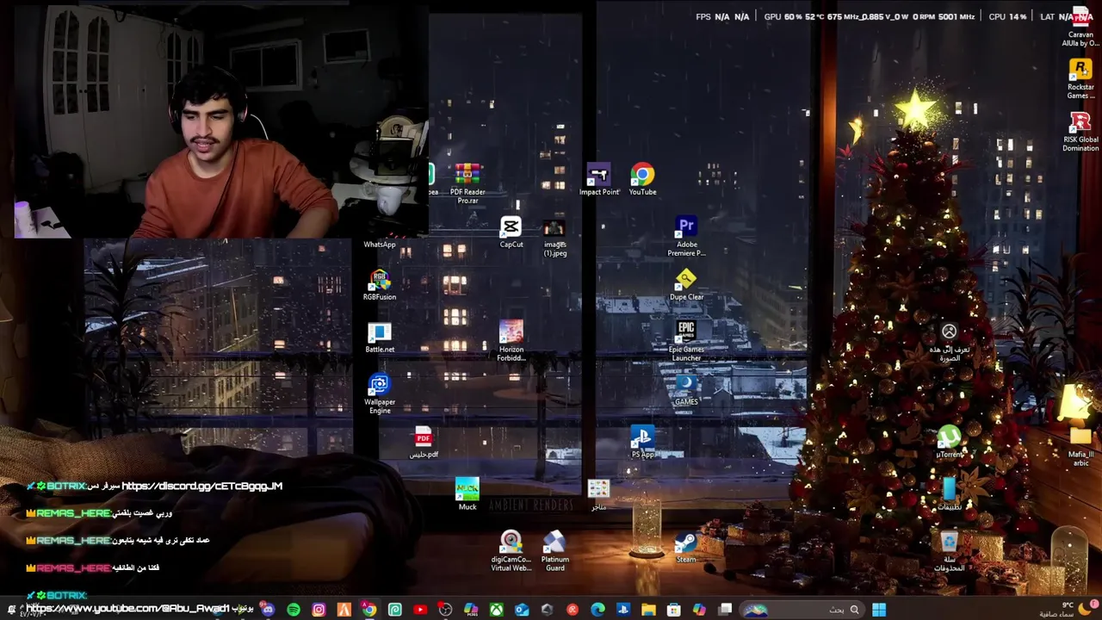Switch to Chrome on the taskbar
Viewport: 1102px width, 620px height.
[x=369, y=610]
